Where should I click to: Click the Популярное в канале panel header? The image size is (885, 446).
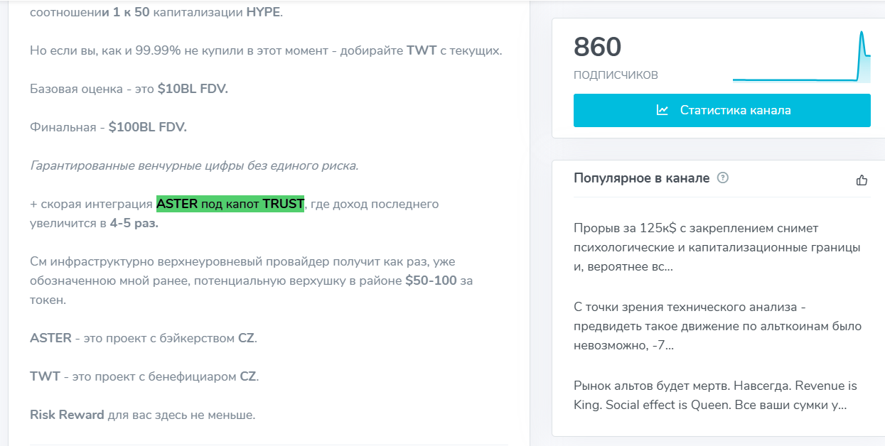click(x=640, y=178)
